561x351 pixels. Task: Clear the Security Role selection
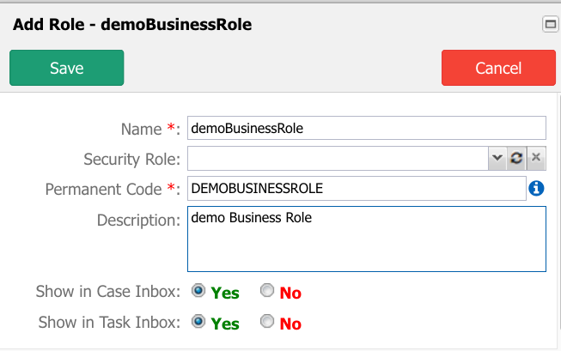click(x=536, y=158)
